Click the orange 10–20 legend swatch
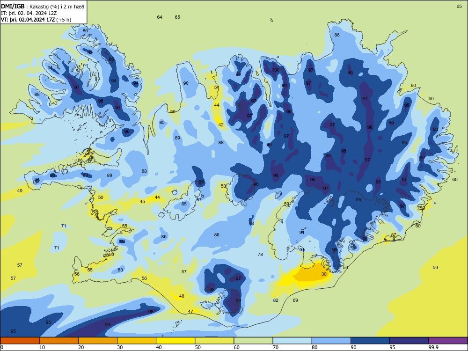The height and width of the screenshot is (351, 468). click(x=59, y=341)
